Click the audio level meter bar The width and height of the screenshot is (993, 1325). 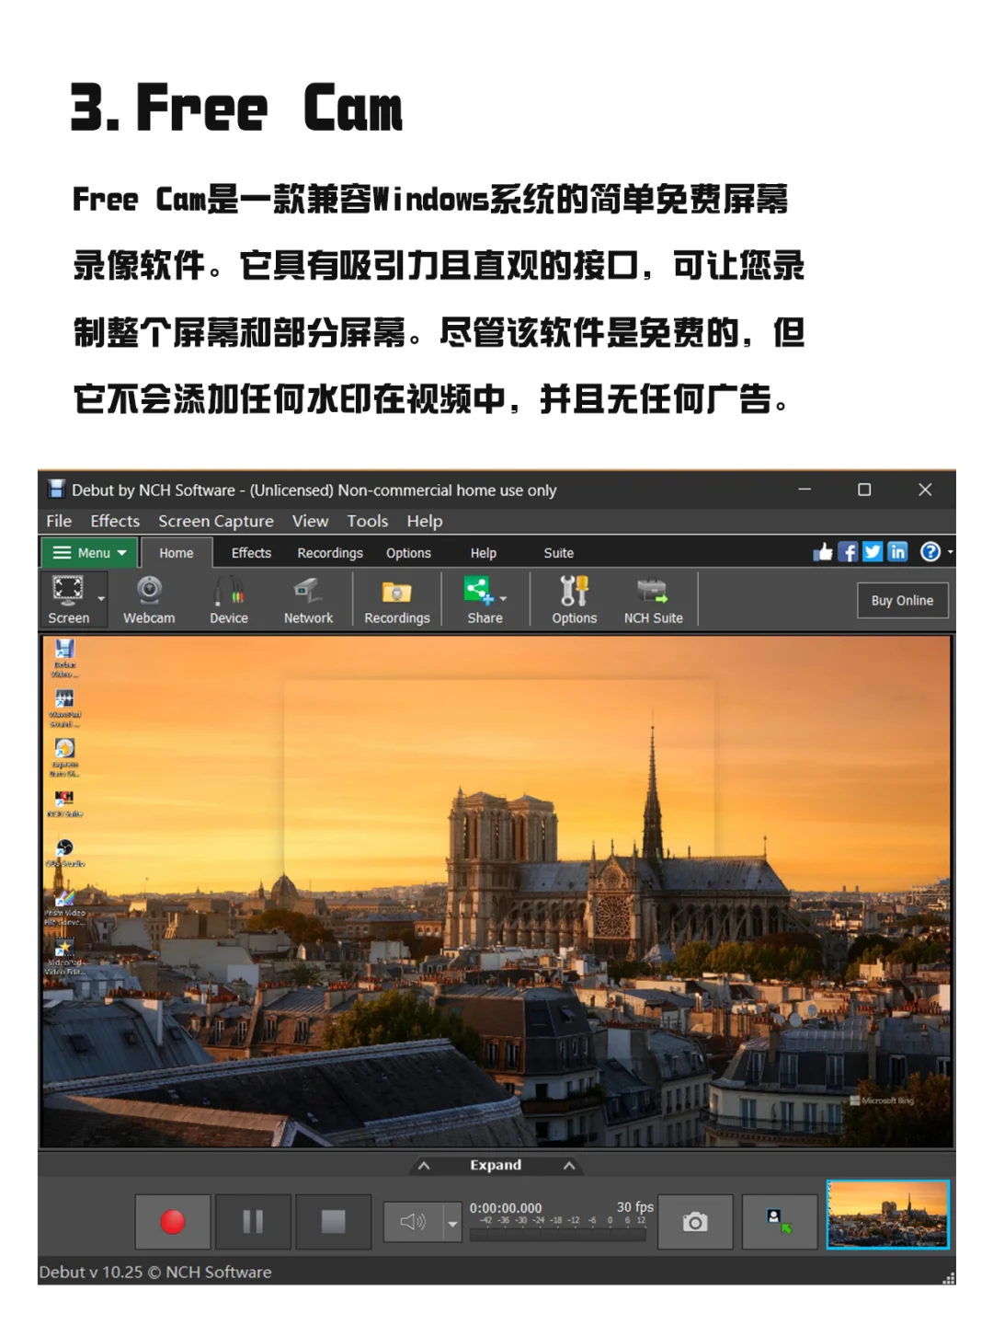(x=558, y=1235)
